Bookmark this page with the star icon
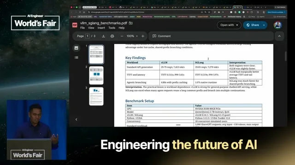295x165 pixels. 209,12
